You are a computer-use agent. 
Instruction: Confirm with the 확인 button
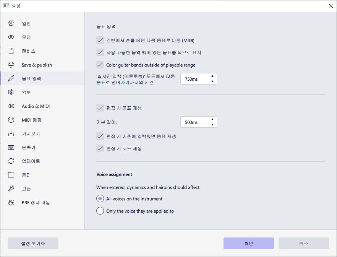[249, 243]
